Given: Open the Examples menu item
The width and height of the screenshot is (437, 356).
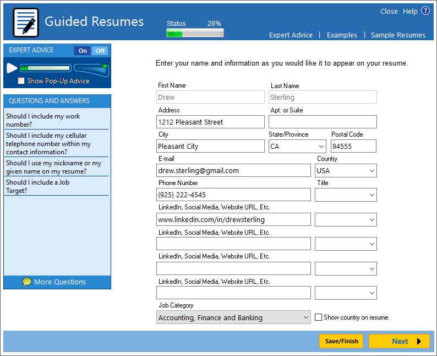Looking at the screenshot, I should 342,35.
